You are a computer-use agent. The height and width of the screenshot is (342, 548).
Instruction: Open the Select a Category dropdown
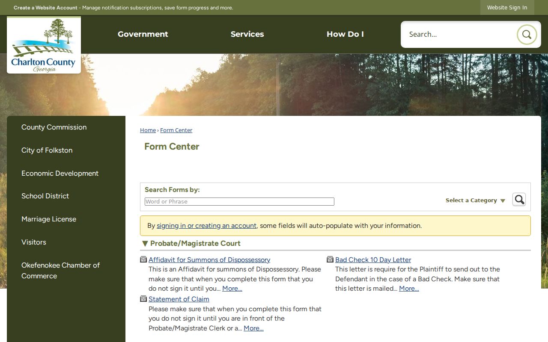pyautogui.click(x=475, y=200)
